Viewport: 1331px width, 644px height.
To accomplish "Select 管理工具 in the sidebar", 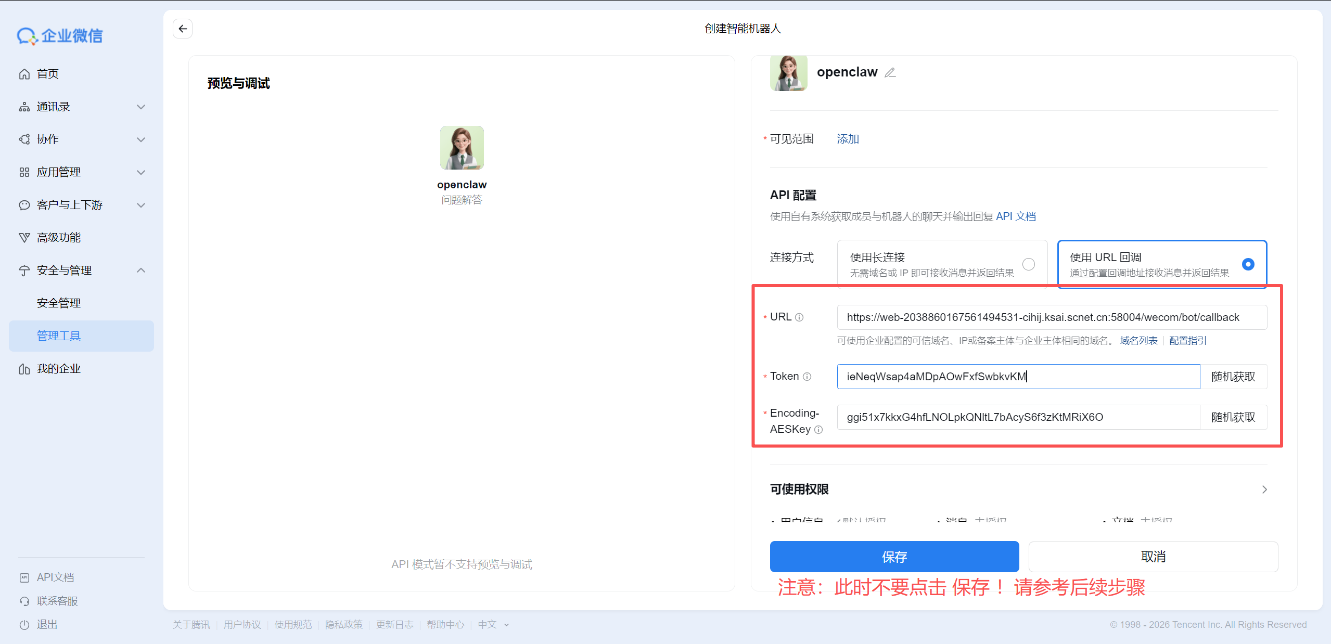I will tap(58, 336).
